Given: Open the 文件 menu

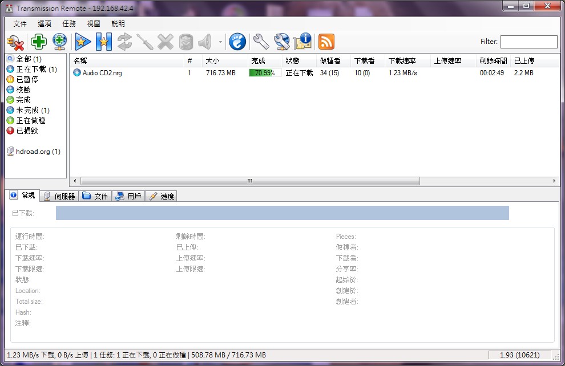Looking at the screenshot, I should (x=20, y=24).
